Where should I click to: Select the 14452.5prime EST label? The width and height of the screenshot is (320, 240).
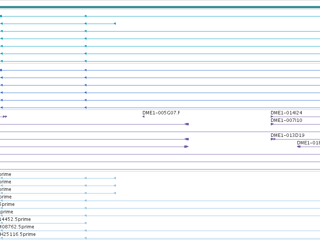(15, 219)
